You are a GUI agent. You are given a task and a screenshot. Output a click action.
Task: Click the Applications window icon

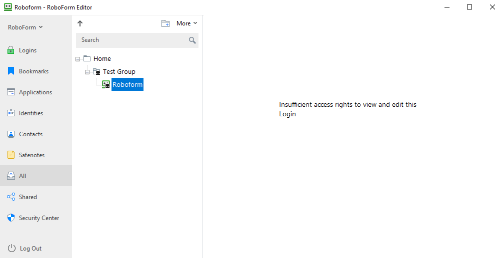click(11, 92)
